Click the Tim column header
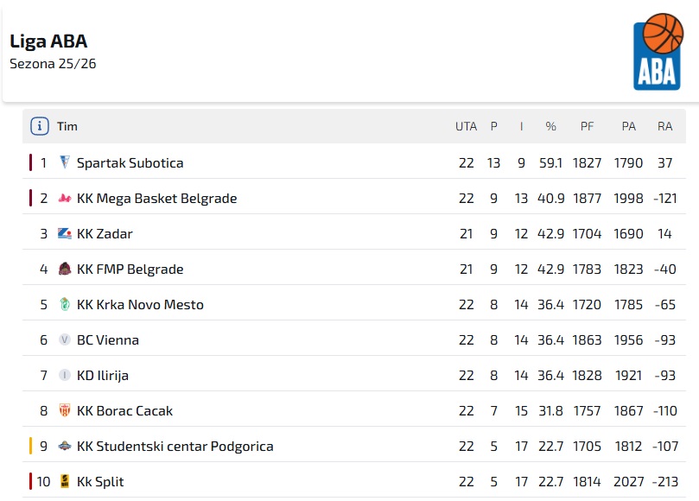Viewport: 699px width, 501px height. tap(67, 126)
